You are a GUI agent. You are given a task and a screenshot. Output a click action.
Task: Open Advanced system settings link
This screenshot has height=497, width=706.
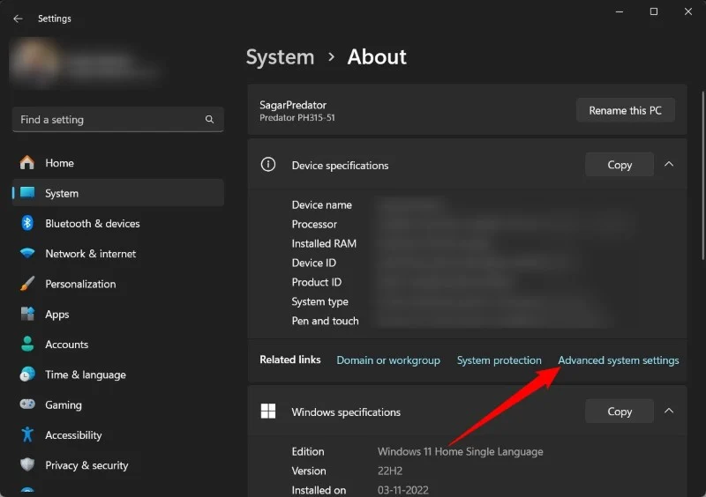coord(618,360)
